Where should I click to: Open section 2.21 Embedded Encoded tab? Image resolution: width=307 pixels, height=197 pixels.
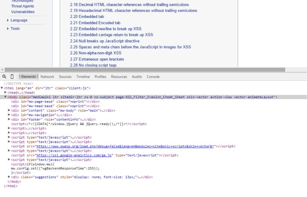95,23
